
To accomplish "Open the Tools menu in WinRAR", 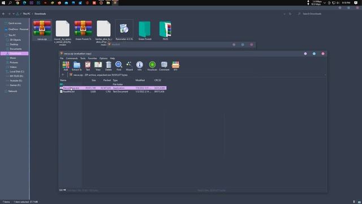I will coord(83,58).
